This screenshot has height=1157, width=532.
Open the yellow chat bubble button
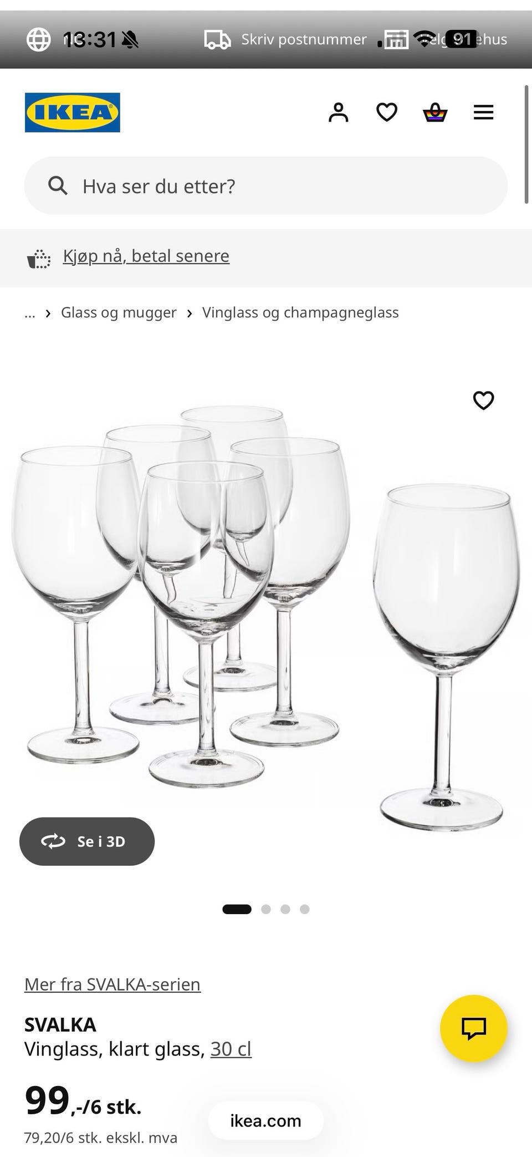(474, 1028)
